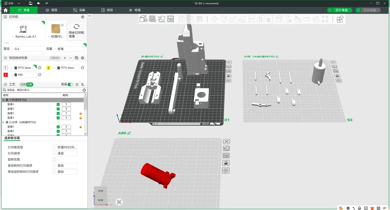Open printer settings gear beside 打印机

83,17
